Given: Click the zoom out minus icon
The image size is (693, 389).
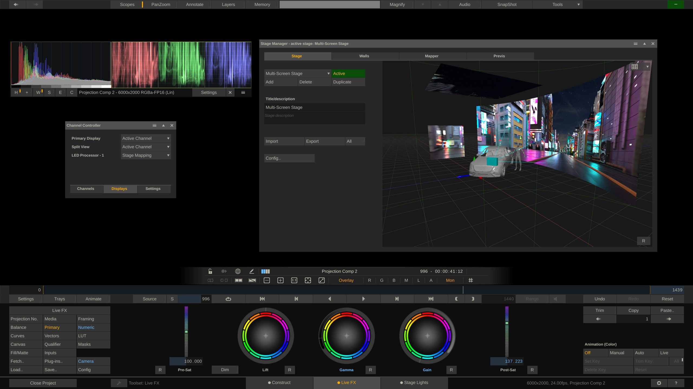Looking at the screenshot, I should [x=267, y=280].
